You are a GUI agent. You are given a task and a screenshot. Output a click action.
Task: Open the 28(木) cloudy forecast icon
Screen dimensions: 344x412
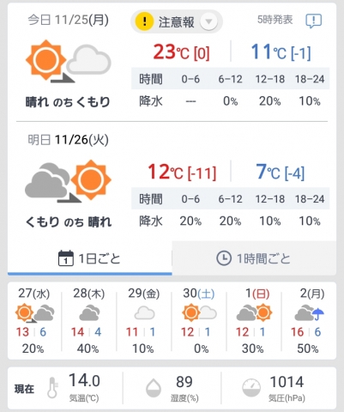89,313
